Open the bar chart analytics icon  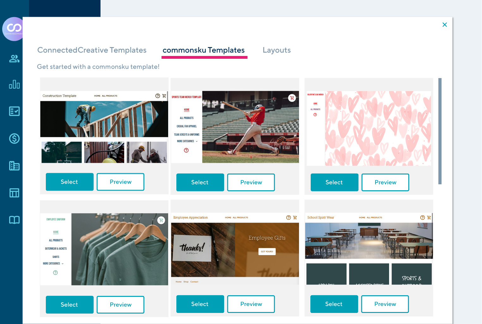coord(14,84)
